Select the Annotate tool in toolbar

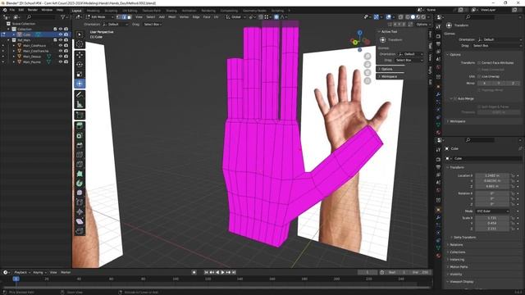tap(80, 95)
